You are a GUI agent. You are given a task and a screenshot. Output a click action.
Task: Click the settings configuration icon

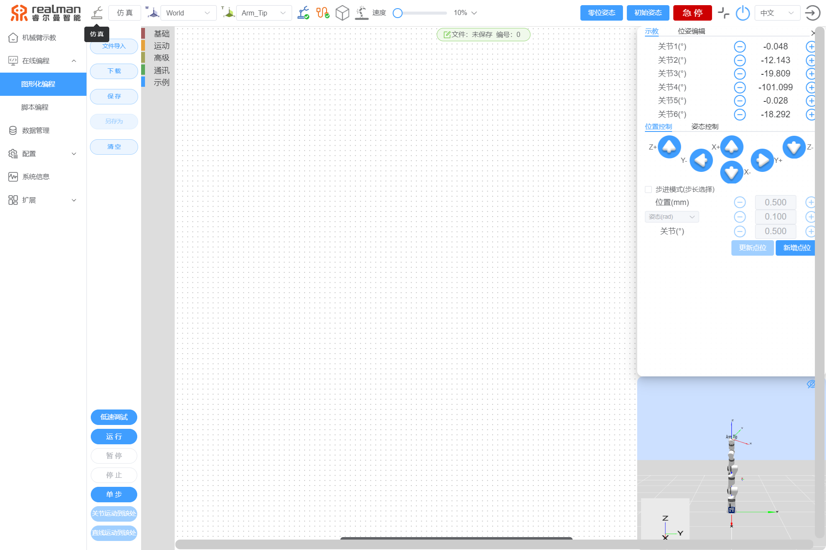pyautogui.click(x=13, y=153)
